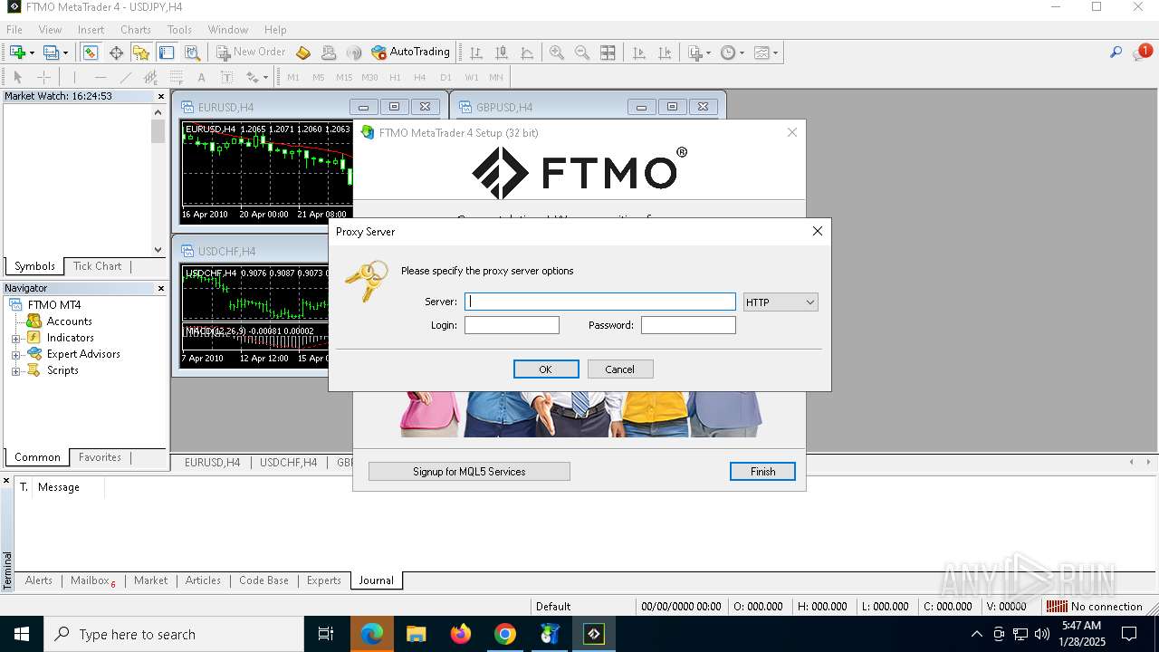Close the Navigator panel

[161, 288]
